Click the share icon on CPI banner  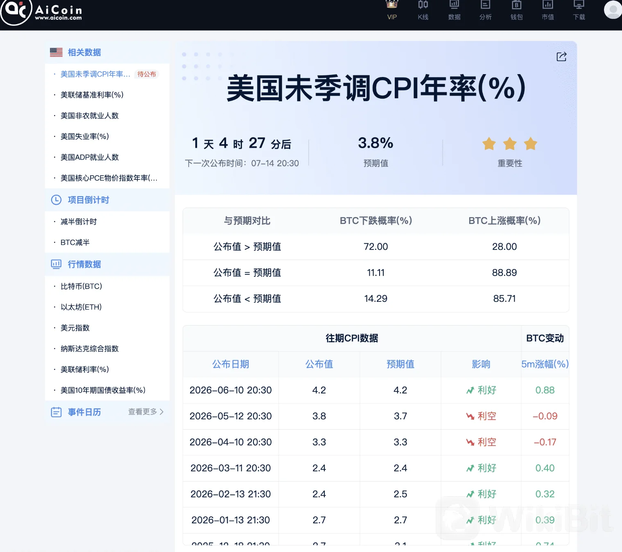click(561, 57)
